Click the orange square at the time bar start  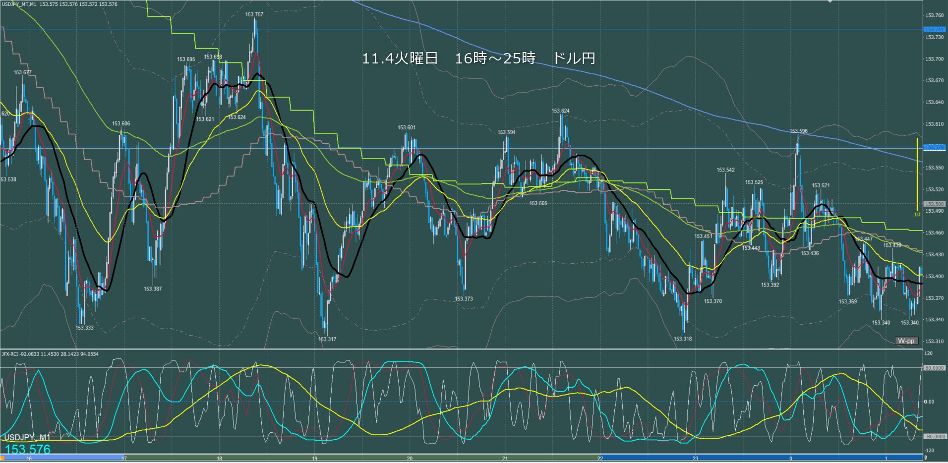tap(2, 458)
